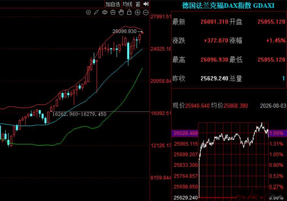Click the 25764.857 intraday axis label
287x201 pixels.
coord(186,176)
